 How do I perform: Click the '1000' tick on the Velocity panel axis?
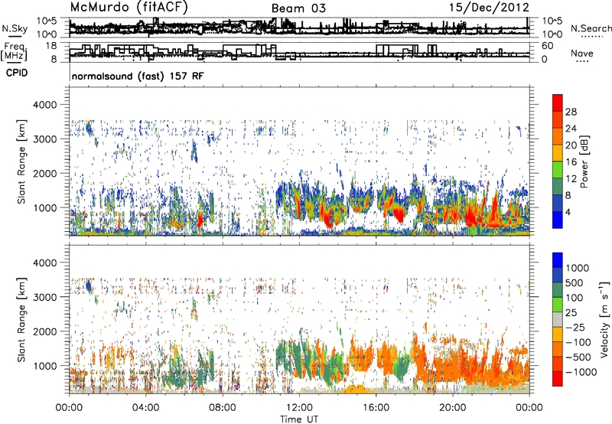tap(45, 366)
